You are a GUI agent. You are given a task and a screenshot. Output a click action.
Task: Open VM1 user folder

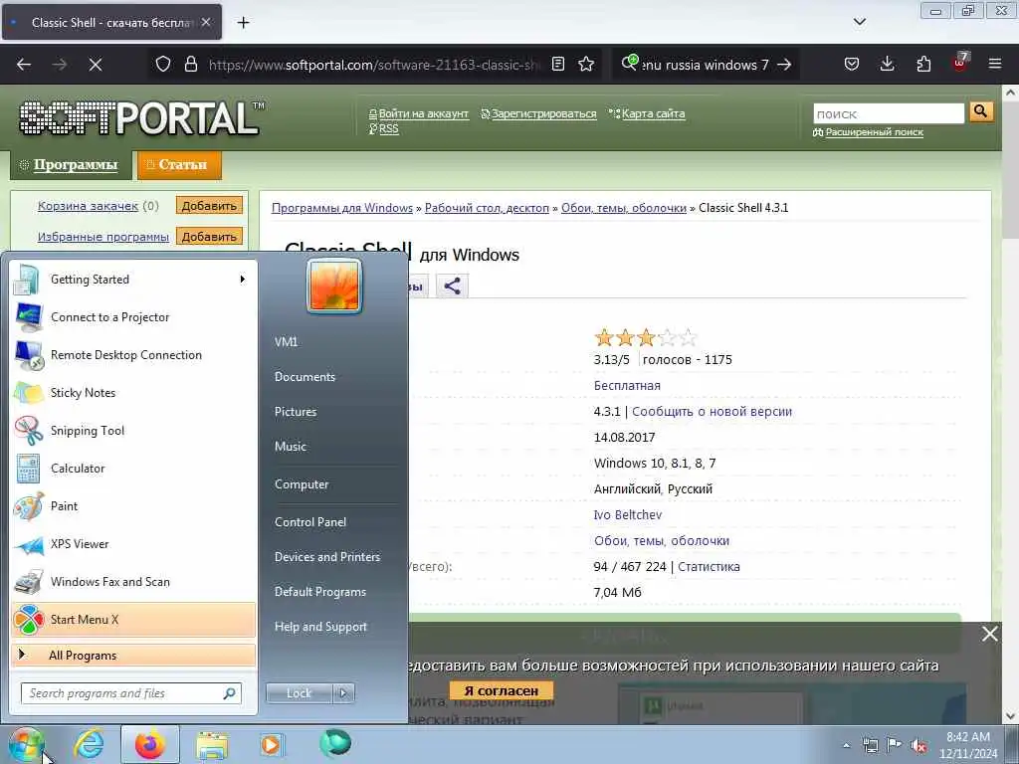[x=286, y=342]
